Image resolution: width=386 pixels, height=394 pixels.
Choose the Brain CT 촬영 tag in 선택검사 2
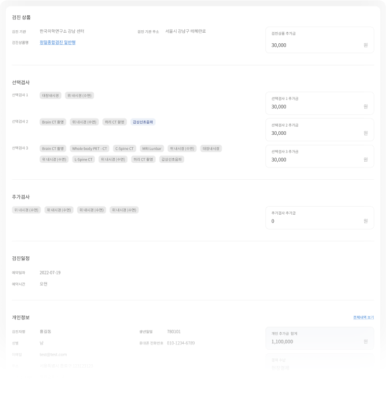pos(53,122)
